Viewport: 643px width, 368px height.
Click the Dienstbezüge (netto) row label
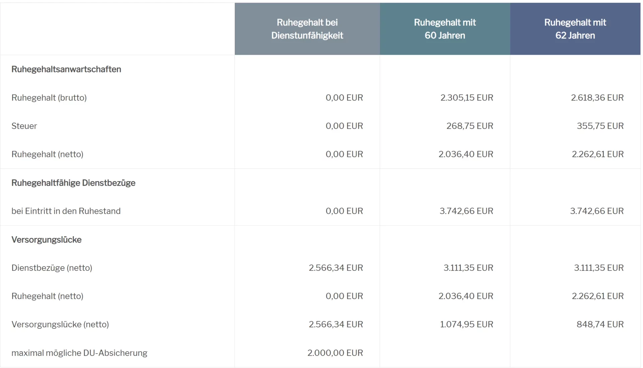52,268
